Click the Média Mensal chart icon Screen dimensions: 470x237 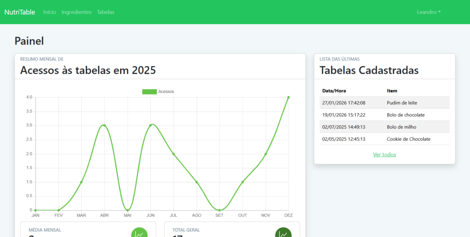(x=140, y=233)
